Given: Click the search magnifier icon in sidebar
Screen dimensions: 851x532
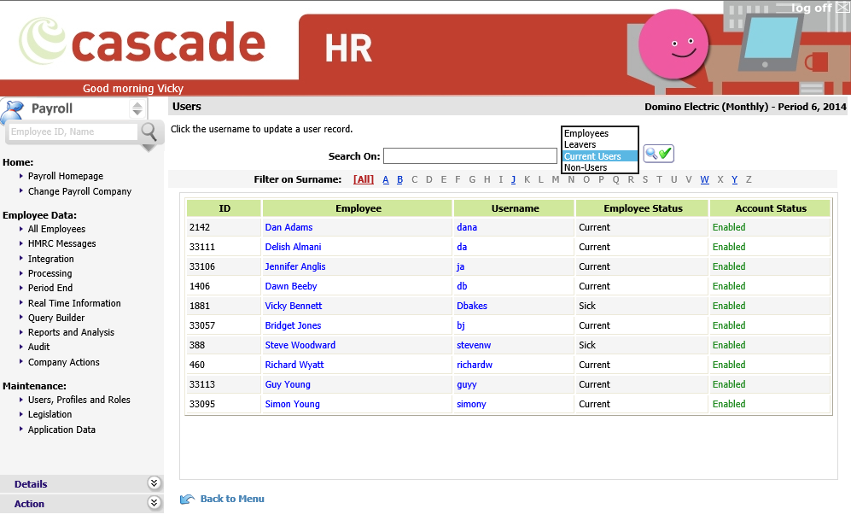Looking at the screenshot, I should point(149,132).
